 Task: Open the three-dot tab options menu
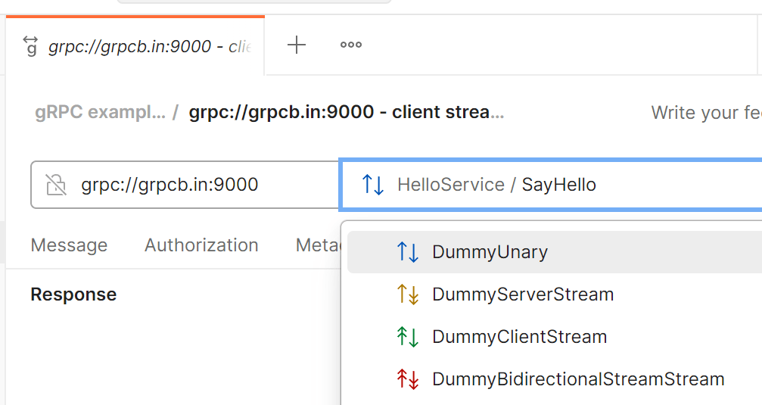click(x=350, y=45)
